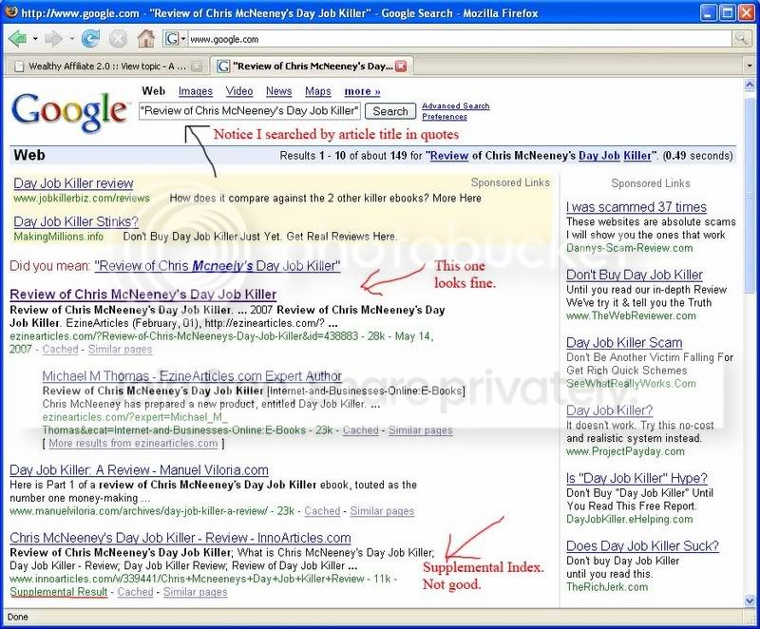Click the www.TheWebReviewer.com ad URL text
The image size is (760, 629).
[631, 315]
